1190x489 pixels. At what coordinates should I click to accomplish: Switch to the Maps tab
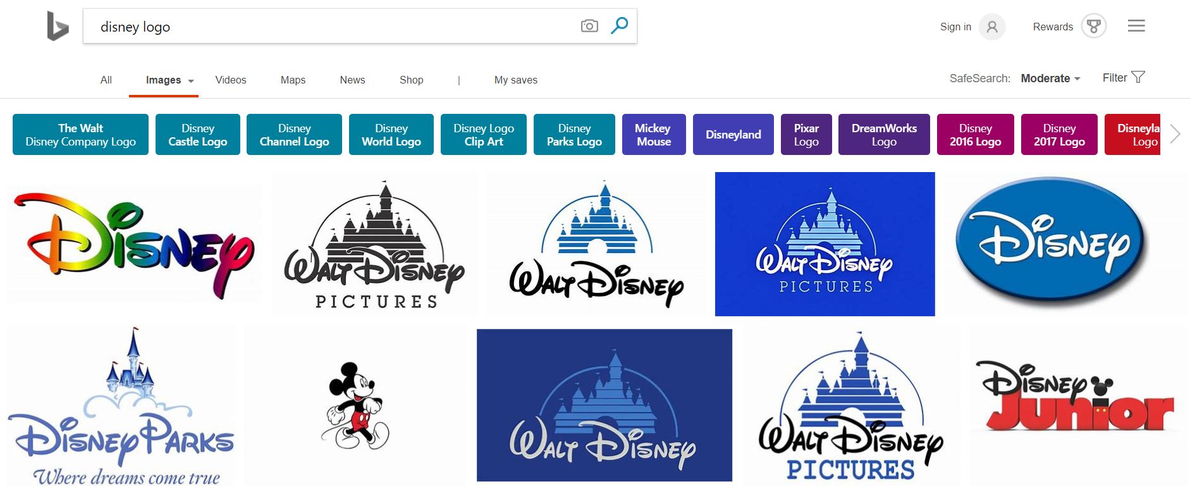click(293, 80)
